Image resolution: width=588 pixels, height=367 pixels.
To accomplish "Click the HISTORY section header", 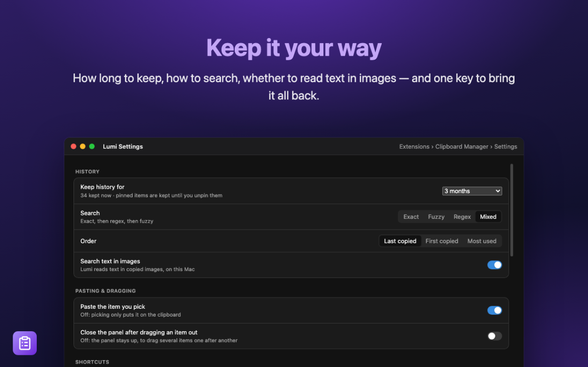I will click(87, 172).
